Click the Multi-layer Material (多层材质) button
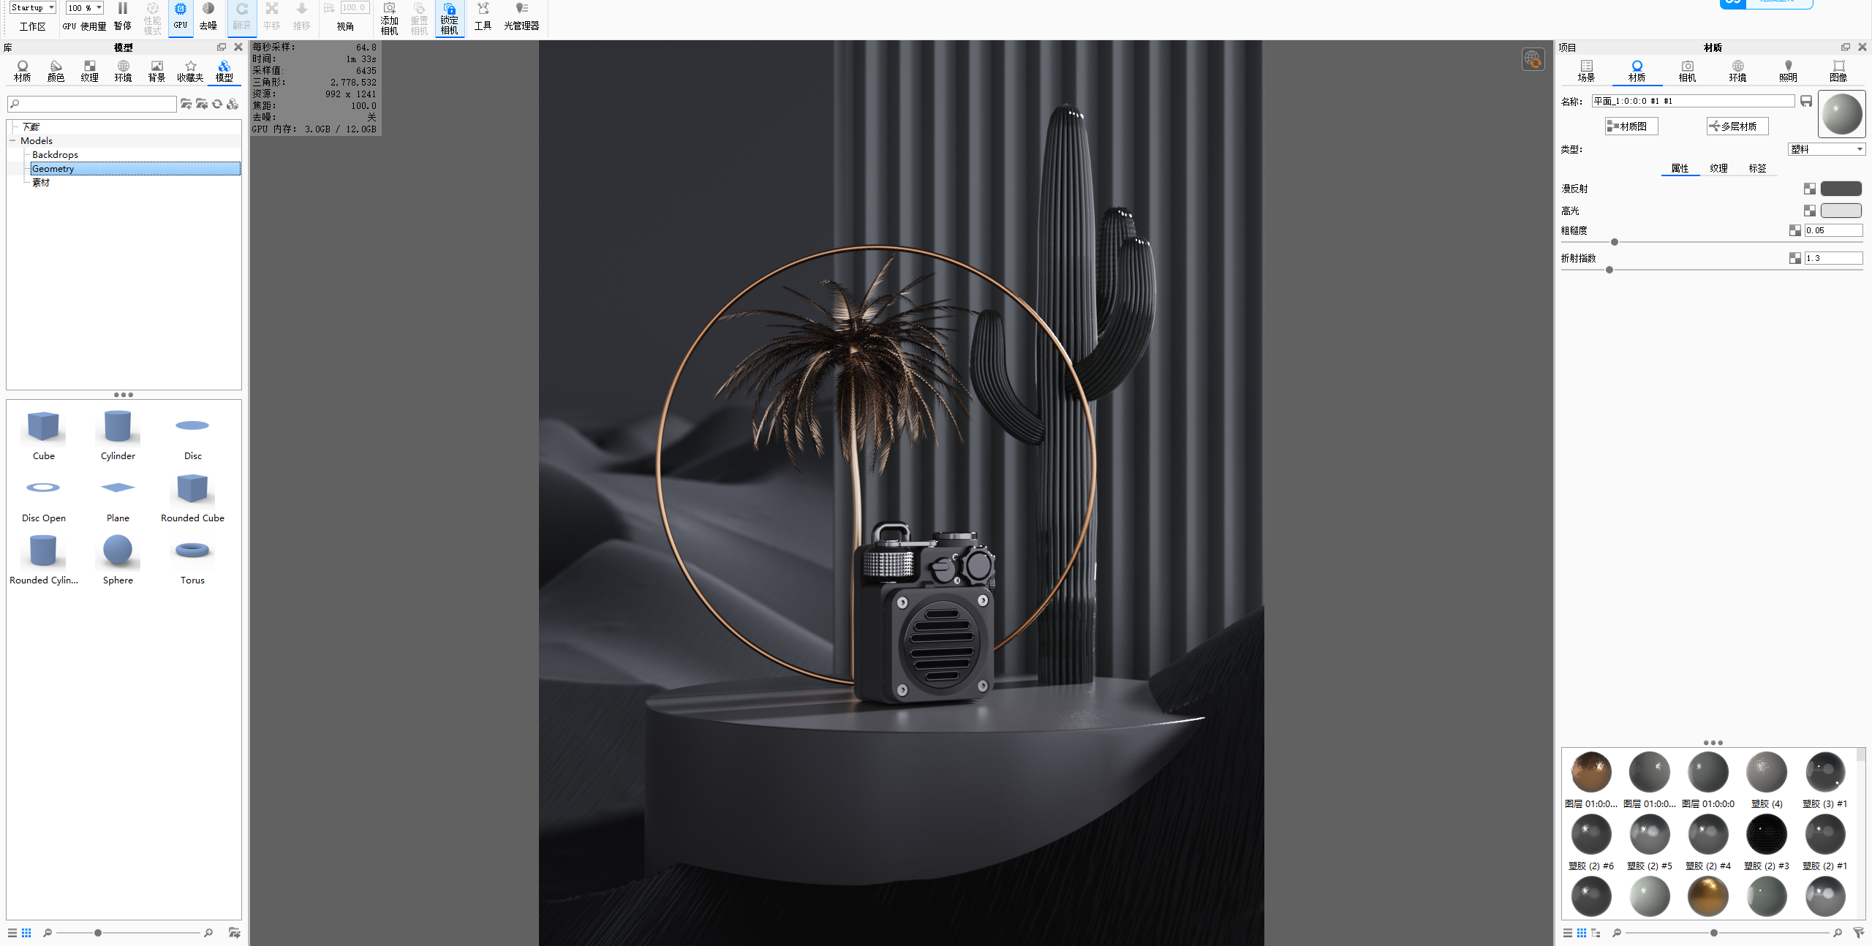Image resolution: width=1872 pixels, height=946 pixels. pos(1737,126)
